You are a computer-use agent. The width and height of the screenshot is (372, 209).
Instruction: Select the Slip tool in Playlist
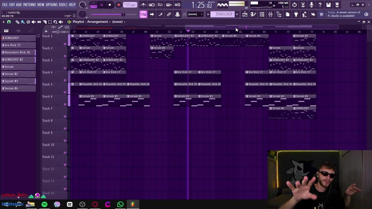[x=39, y=22]
